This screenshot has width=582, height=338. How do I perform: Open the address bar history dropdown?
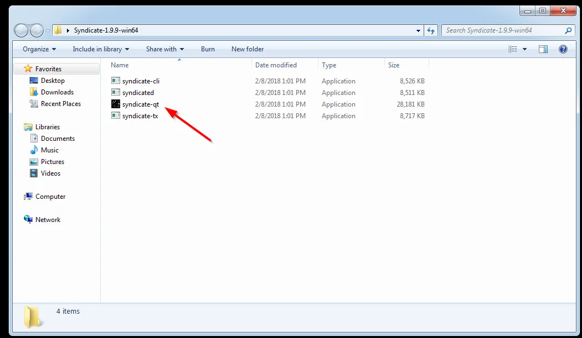[418, 30]
